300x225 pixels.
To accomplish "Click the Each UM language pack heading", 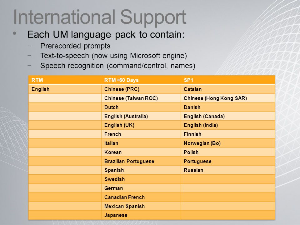I will 106,35.
